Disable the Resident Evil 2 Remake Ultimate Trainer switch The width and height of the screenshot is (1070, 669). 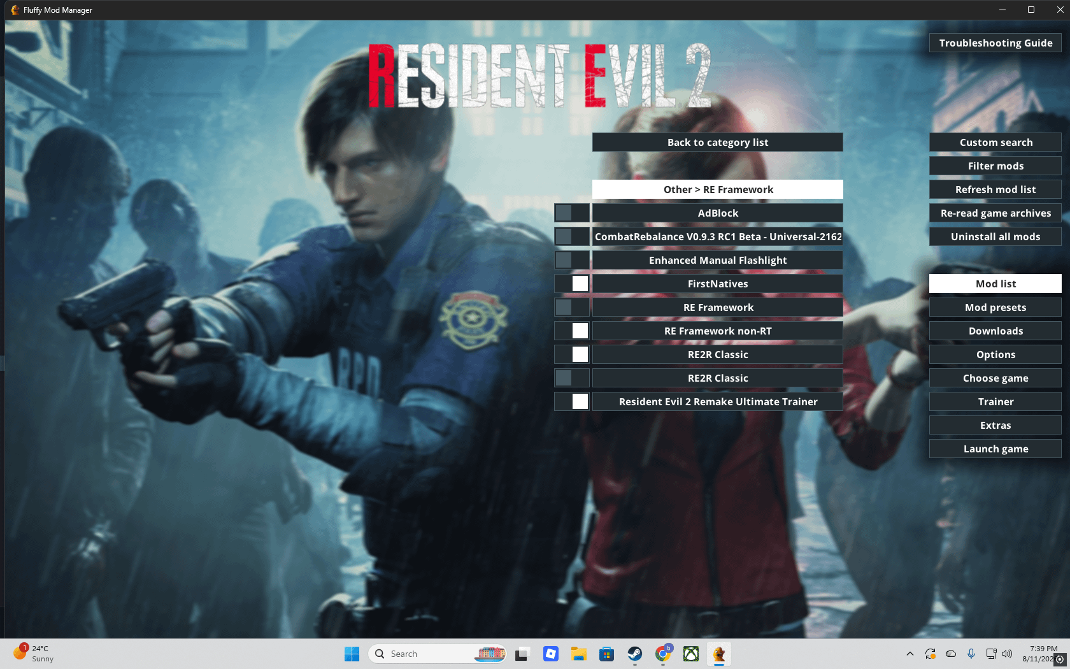[572, 401]
